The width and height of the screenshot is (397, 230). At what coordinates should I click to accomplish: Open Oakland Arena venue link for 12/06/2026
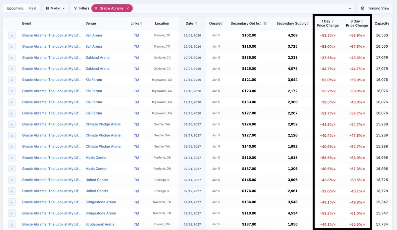97,58
